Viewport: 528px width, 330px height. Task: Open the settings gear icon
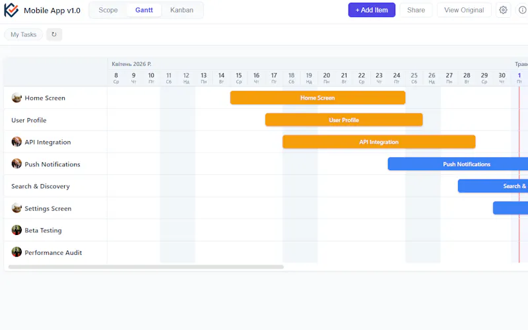point(503,10)
